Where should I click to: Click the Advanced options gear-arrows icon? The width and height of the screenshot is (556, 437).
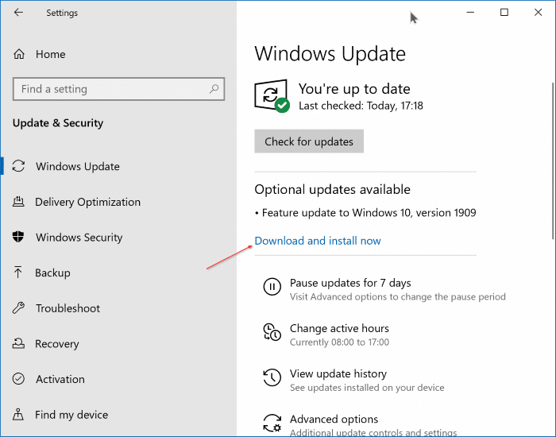272,423
